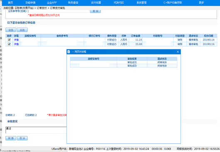Click the 订单金额 column header
This screenshot has width=220, height=152.
tap(136, 36)
